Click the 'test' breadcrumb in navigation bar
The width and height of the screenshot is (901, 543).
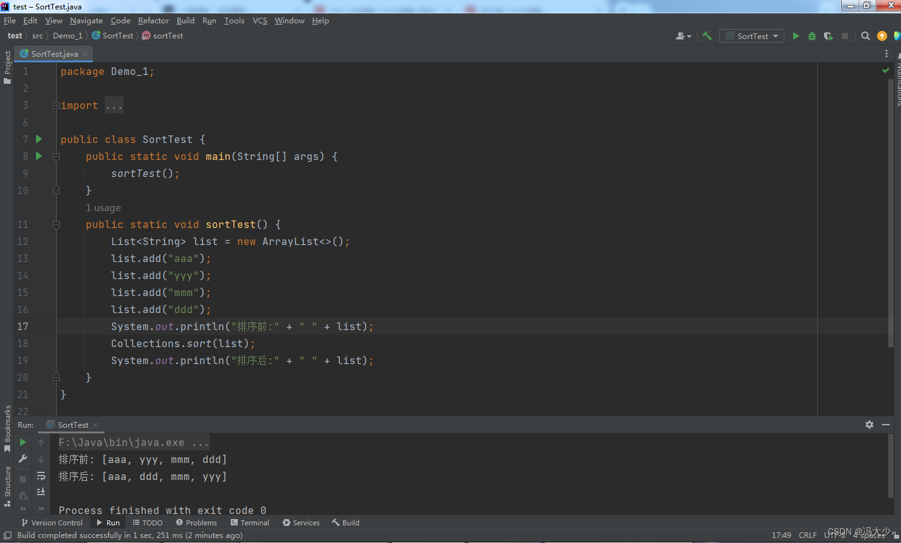[15, 36]
